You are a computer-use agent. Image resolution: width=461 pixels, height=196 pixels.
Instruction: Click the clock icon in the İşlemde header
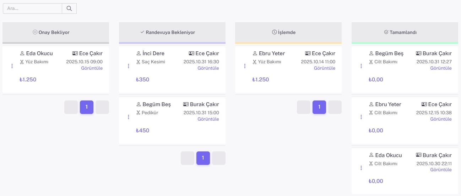click(274, 32)
